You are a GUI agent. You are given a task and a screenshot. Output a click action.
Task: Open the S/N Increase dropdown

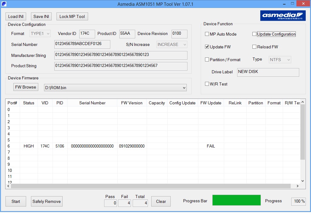coord(172,44)
